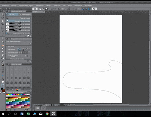Viewport: 151px width, 117px height.
Task: Open the Gestión de la página menu
Action: pos(26,5)
